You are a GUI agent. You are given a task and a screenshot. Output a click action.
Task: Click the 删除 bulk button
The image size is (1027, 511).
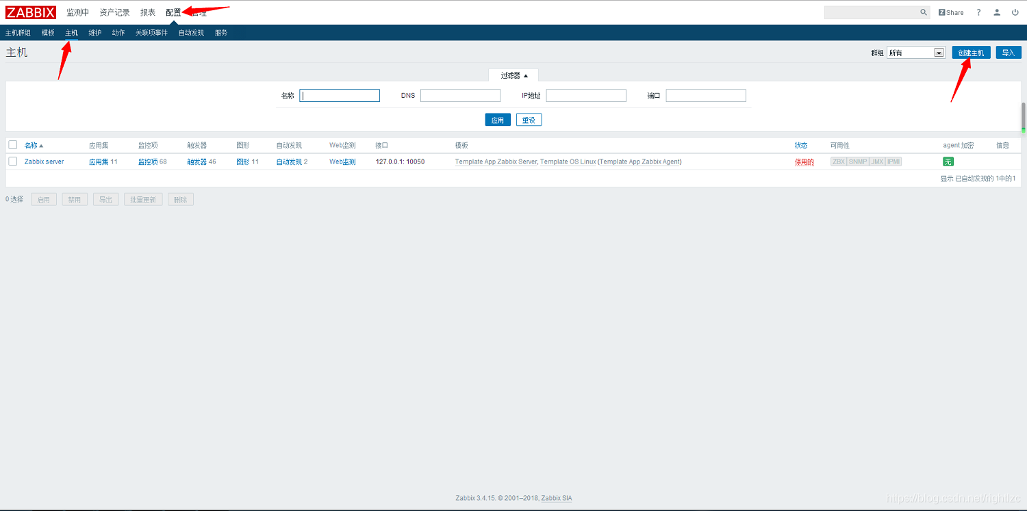tap(181, 200)
